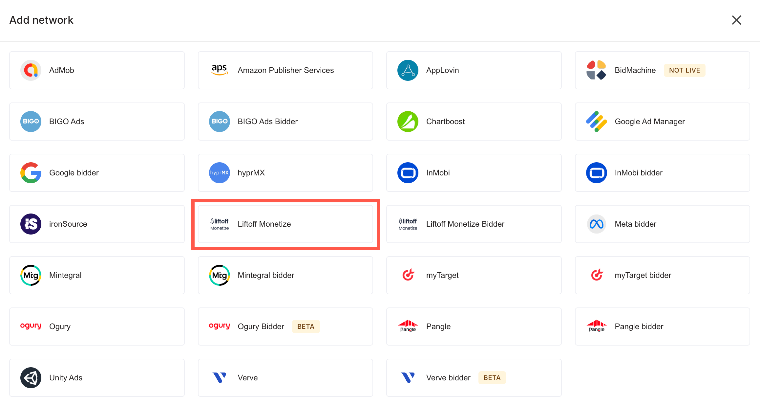The height and width of the screenshot is (406, 760).
Task: Click the Google bidder G logo
Action: (x=31, y=173)
